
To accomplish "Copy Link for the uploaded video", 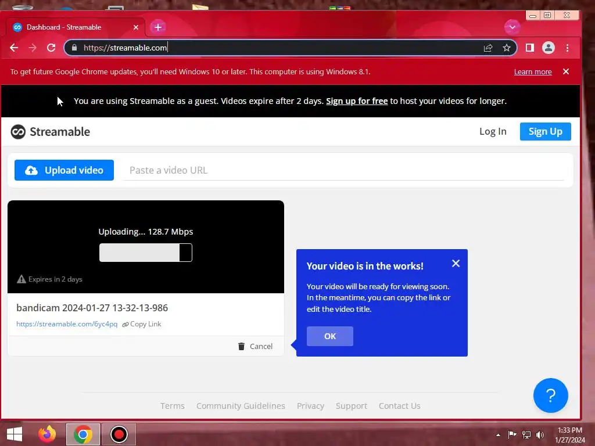I will click(142, 324).
